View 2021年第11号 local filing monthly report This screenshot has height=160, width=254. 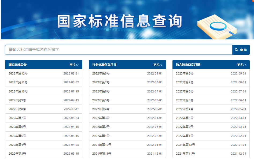coord(185,153)
